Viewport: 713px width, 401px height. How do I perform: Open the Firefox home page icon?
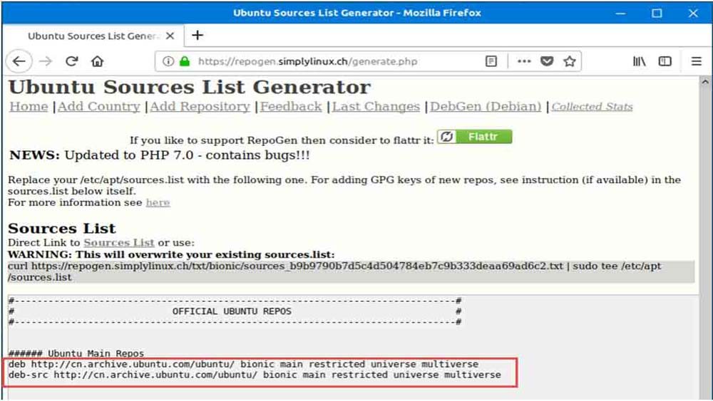pos(97,61)
